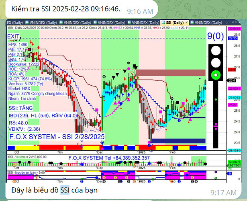The height and width of the screenshot is (201, 247).
Task: Click the 'P/B: 2.1' value
Action: 15,54
